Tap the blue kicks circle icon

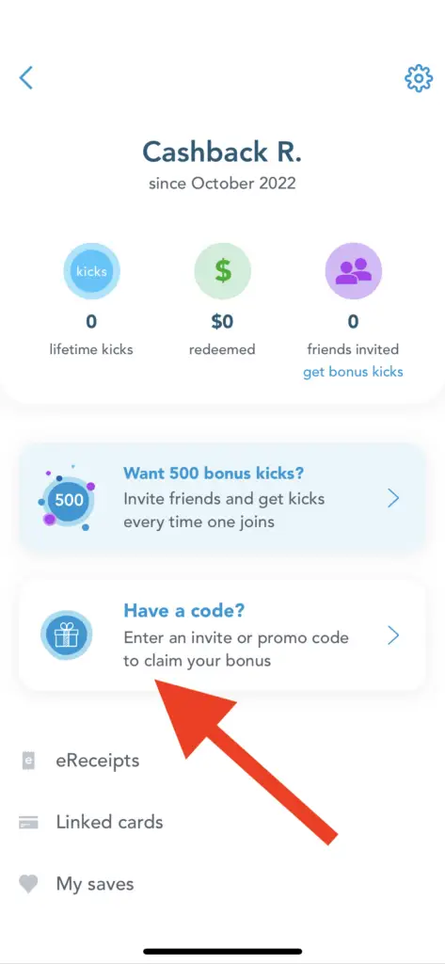point(91,270)
